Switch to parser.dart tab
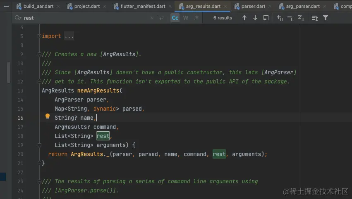This screenshot has width=352, height=199. coord(253,6)
